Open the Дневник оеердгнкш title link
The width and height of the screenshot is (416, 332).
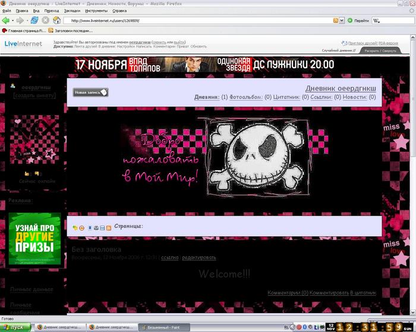(341, 88)
